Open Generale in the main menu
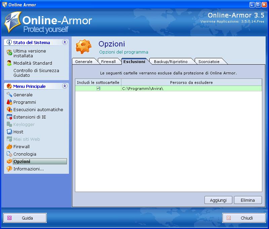Viewport: 269px width, 229px height. pos(23,95)
